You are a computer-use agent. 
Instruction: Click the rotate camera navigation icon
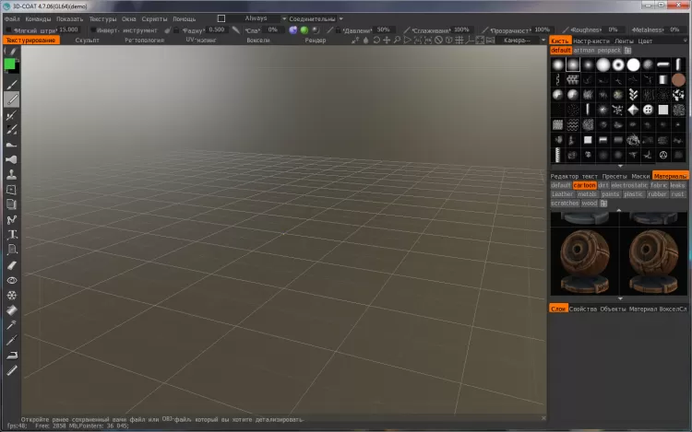point(376,41)
